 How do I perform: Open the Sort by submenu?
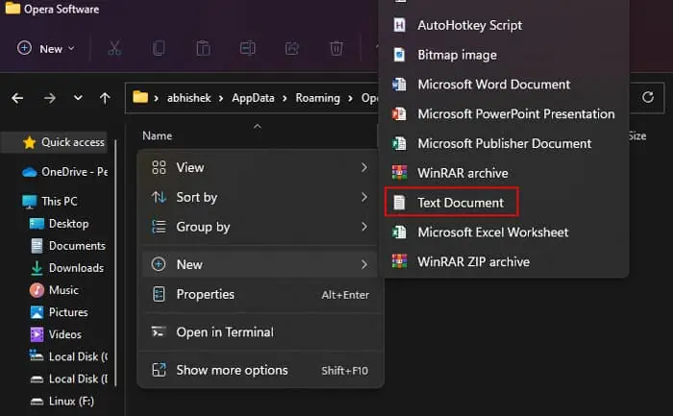point(260,197)
